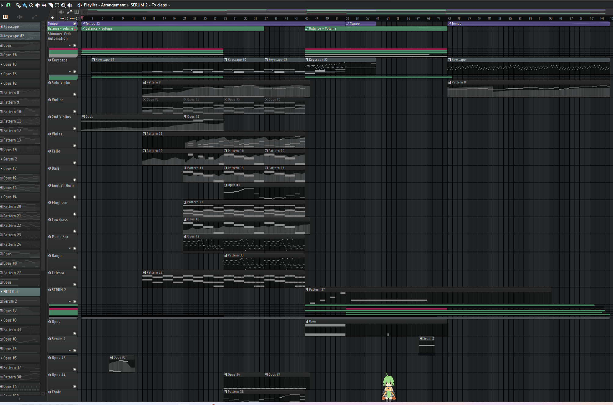Image resolution: width=613 pixels, height=405 pixels.
Task: Select the Slice blade tool
Action: click(x=50, y=5)
